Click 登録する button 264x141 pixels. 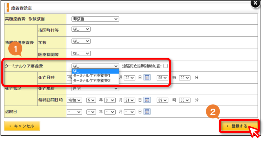[x=239, y=126]
